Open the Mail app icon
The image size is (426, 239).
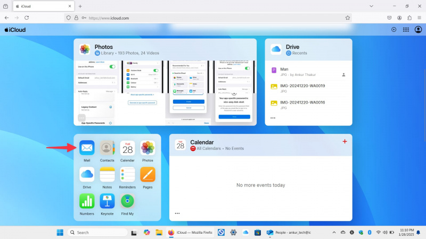87,148
